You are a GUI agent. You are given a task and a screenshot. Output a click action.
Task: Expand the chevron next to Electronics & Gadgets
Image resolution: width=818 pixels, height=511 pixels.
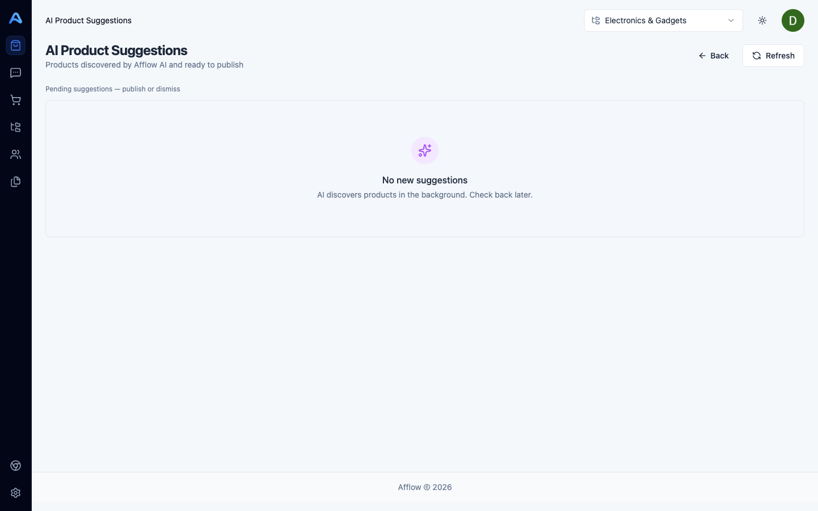(x=731, y=20)
